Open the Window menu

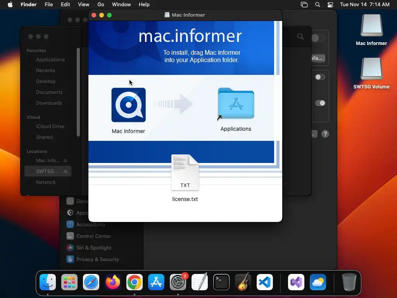121,5
